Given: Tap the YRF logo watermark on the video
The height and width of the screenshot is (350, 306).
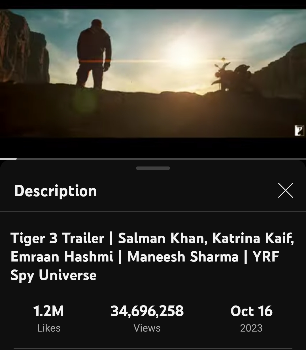Looking at the screenshot, I should click(299, 131).
